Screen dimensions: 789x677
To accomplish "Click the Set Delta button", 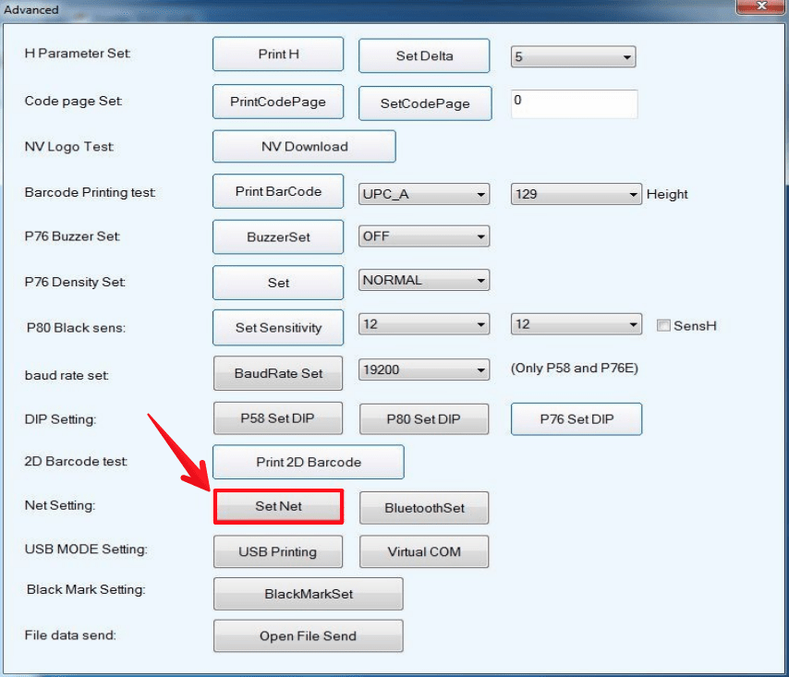I will [424, 55].
